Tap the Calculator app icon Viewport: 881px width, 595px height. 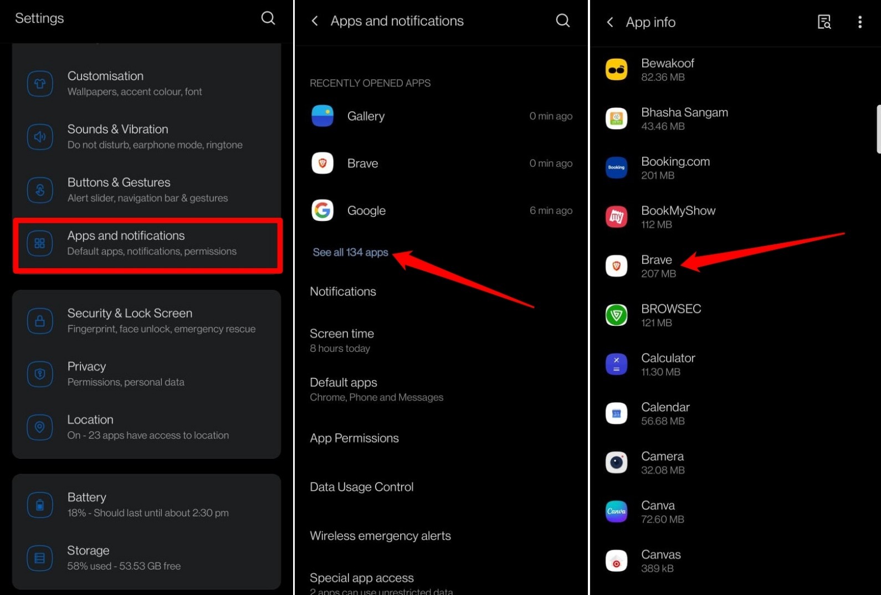616,365
